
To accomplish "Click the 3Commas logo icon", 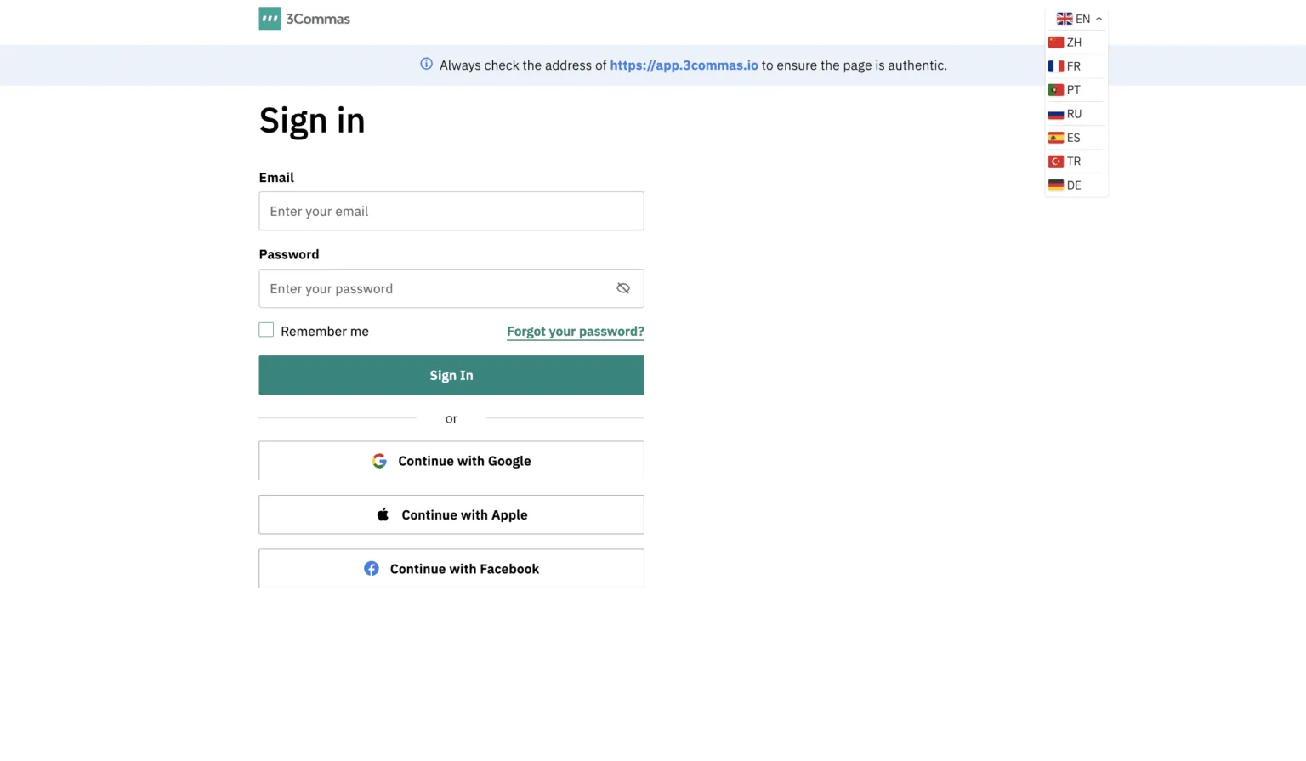I will tap(270, 19).
